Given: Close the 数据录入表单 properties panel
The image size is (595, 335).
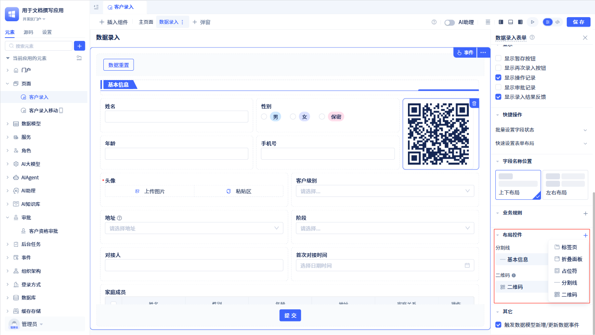Looking at the screenshot, I should tap(585, 38).
